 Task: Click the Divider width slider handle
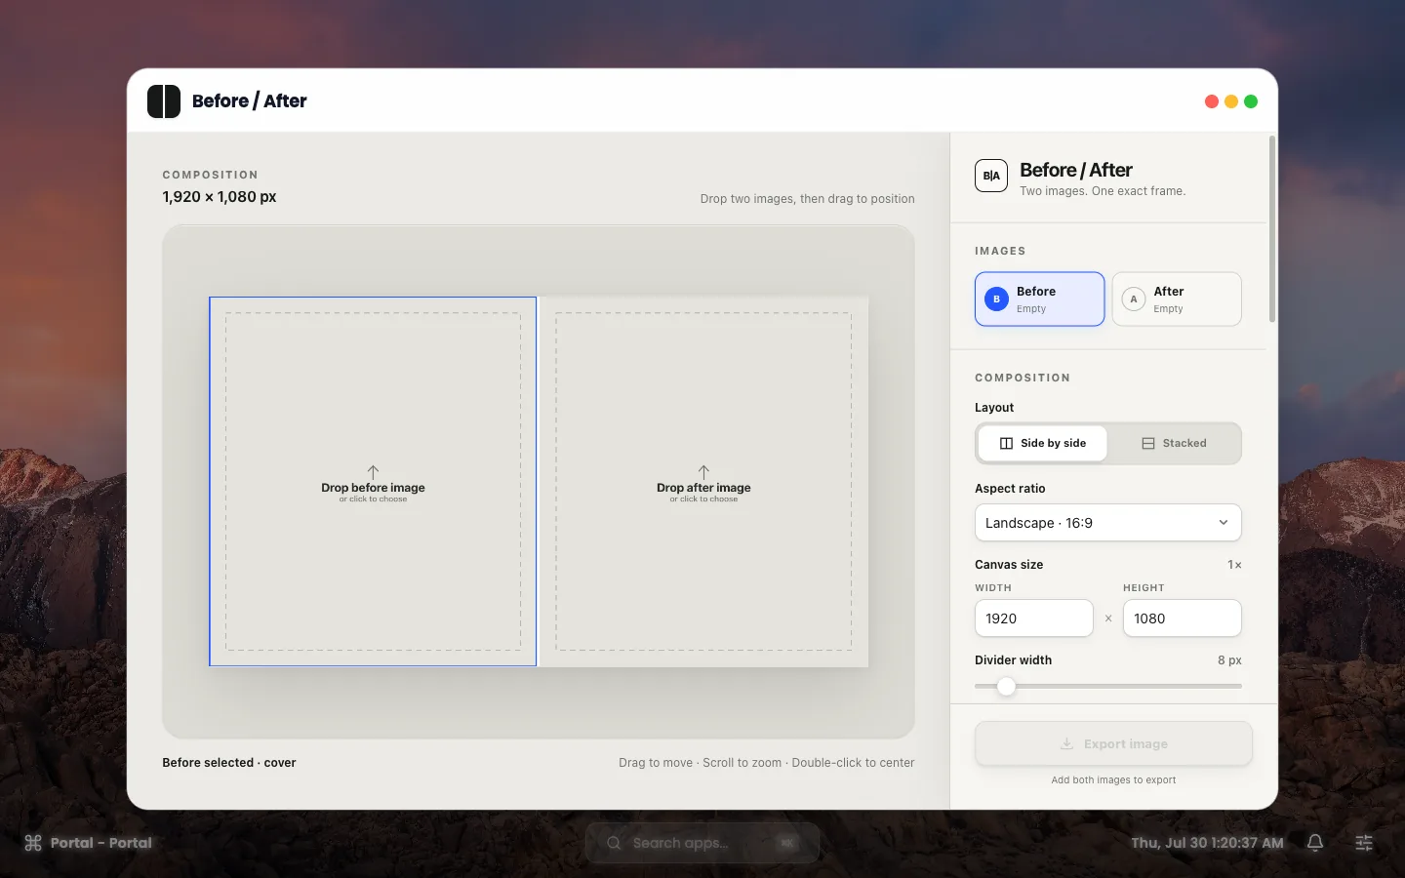pos(1006,686)
